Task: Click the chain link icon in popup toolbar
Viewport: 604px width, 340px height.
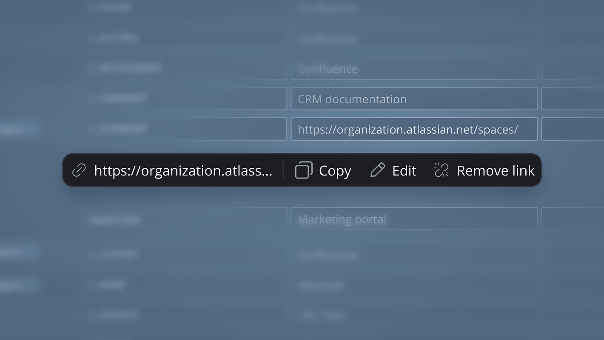Action: [79, 170]
